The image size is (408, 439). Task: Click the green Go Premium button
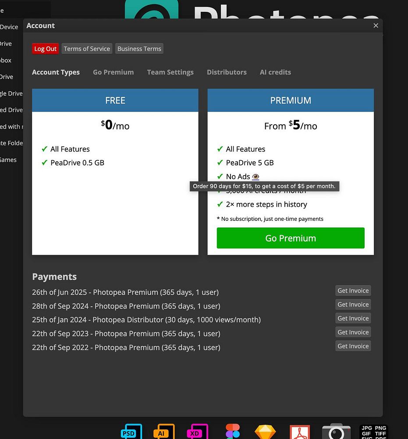291,238
